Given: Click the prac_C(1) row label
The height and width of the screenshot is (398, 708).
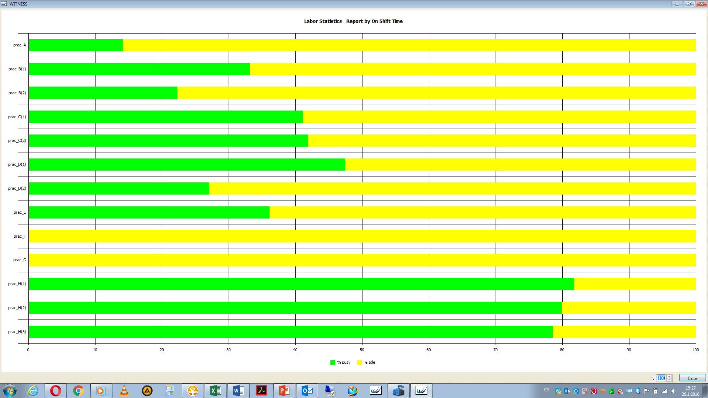Looking at the screenshot, I should [17, 117].
